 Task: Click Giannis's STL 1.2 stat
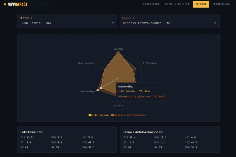tap(129, 142)
